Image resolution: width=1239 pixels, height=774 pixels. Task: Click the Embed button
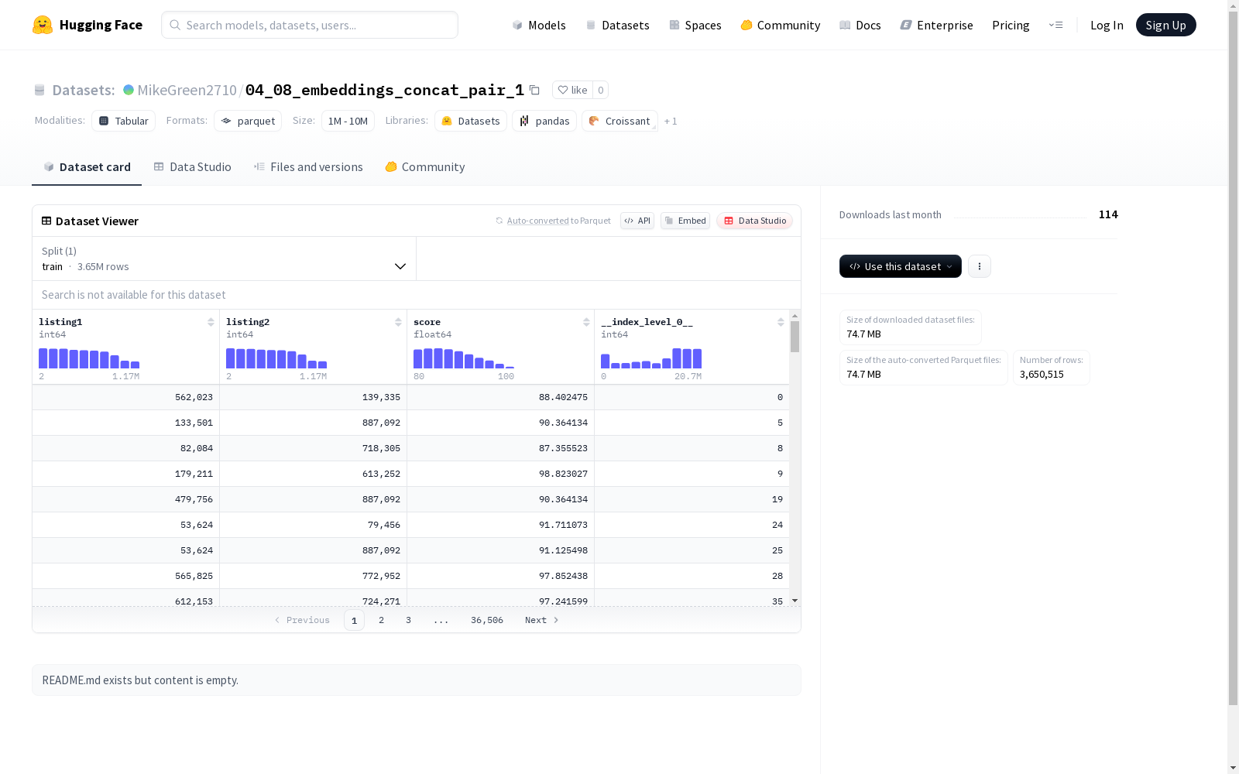(685, 221)
